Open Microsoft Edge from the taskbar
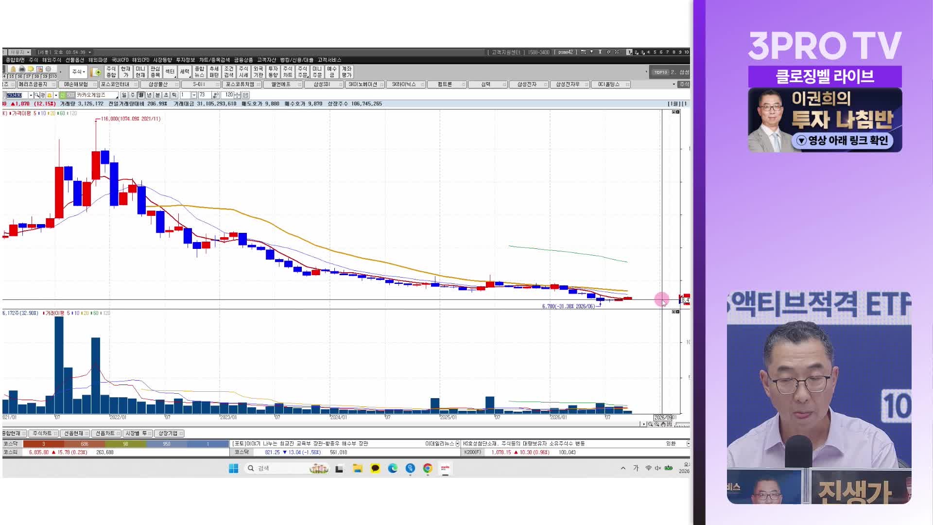Screen dimensions: 933x525 (x=393, y=468)
